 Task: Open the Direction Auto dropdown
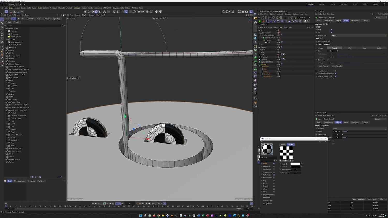click(360, 129)
